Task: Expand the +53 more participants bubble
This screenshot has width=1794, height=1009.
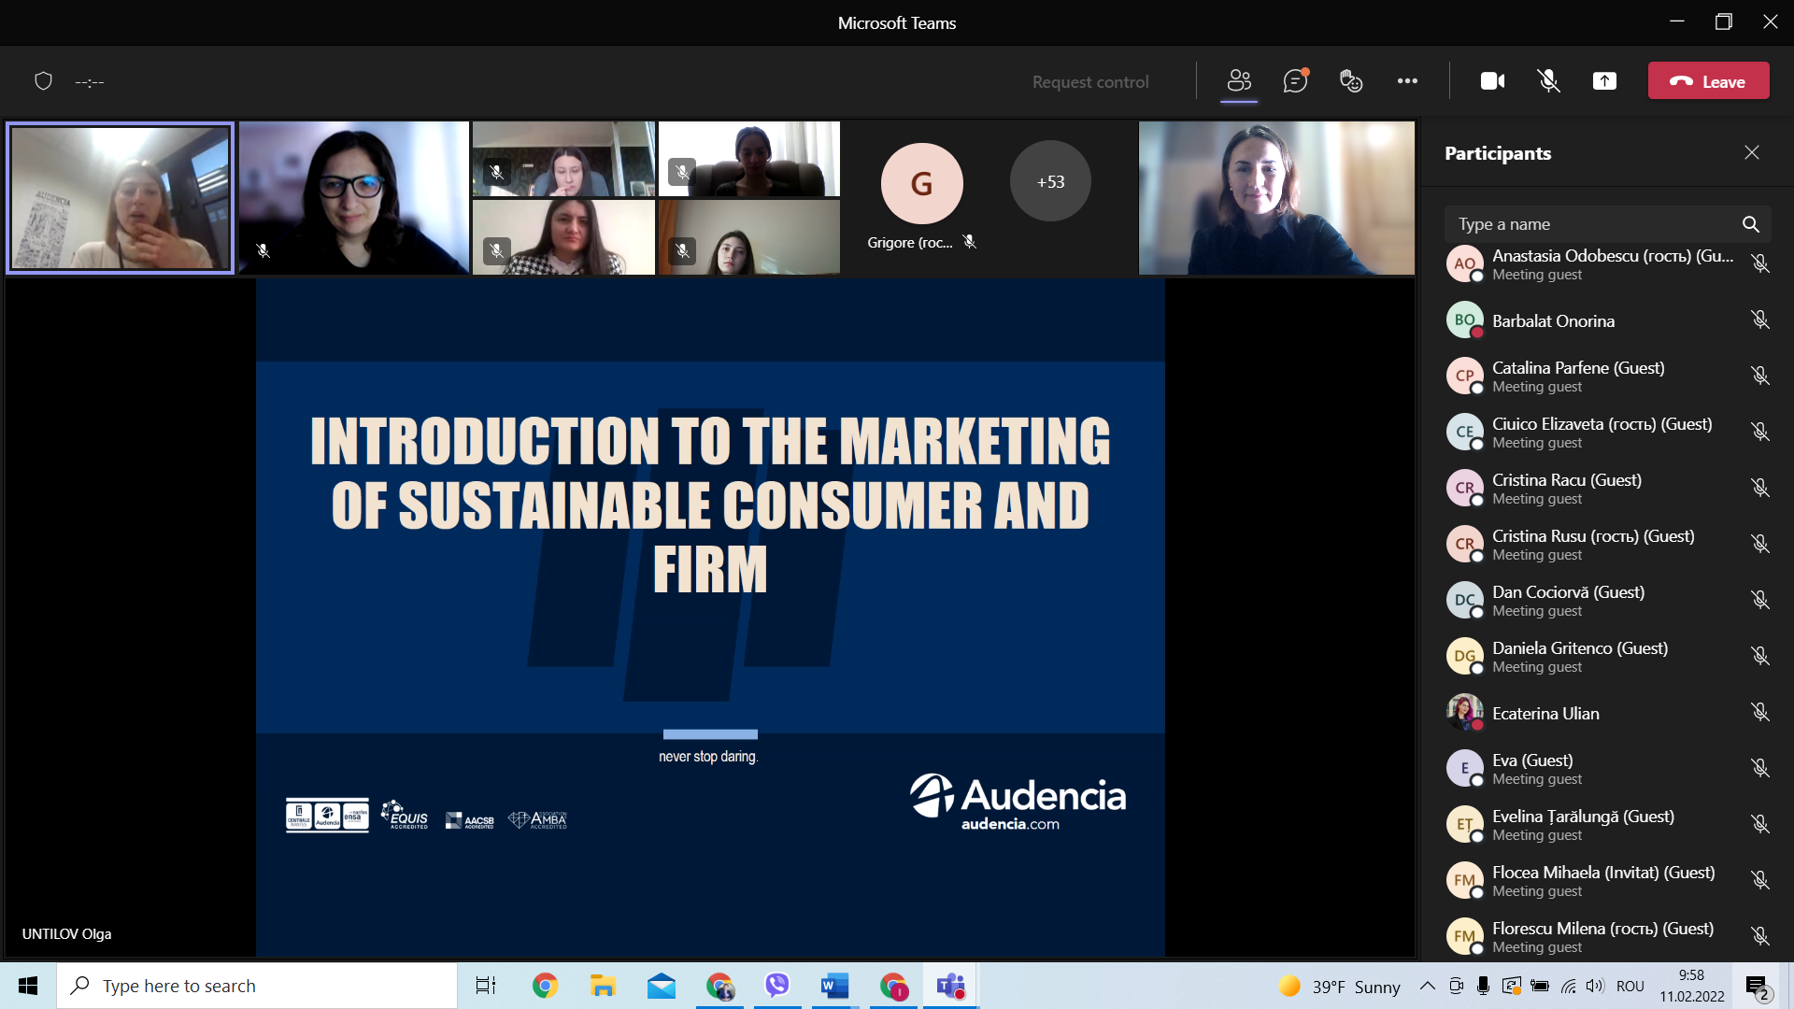Action: tap(1050, 181)
